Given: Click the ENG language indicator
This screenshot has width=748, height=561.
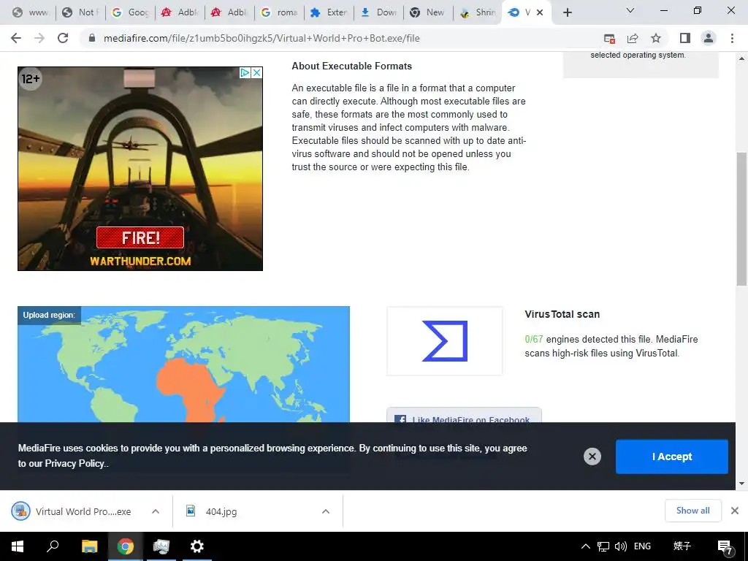Looking at the screenshot, I should click(x=642, y=546).
